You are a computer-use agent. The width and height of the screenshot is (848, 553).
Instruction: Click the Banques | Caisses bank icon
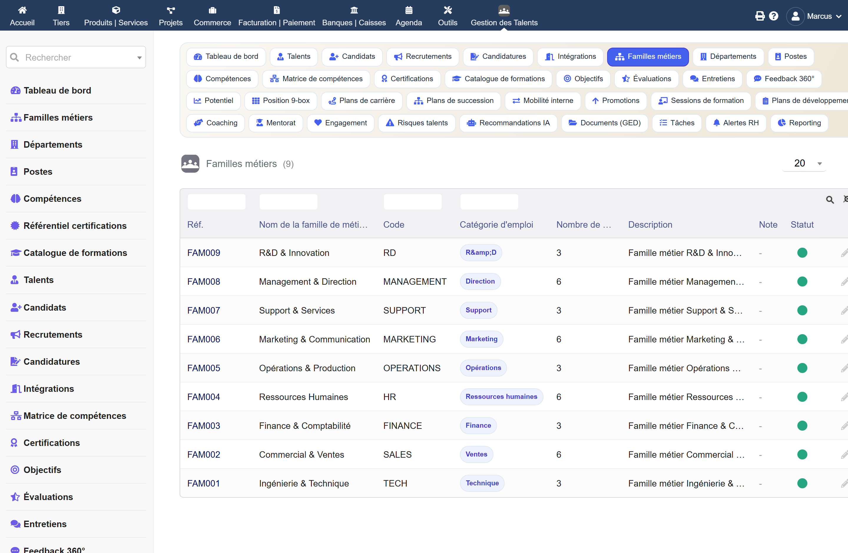point(354,10)
